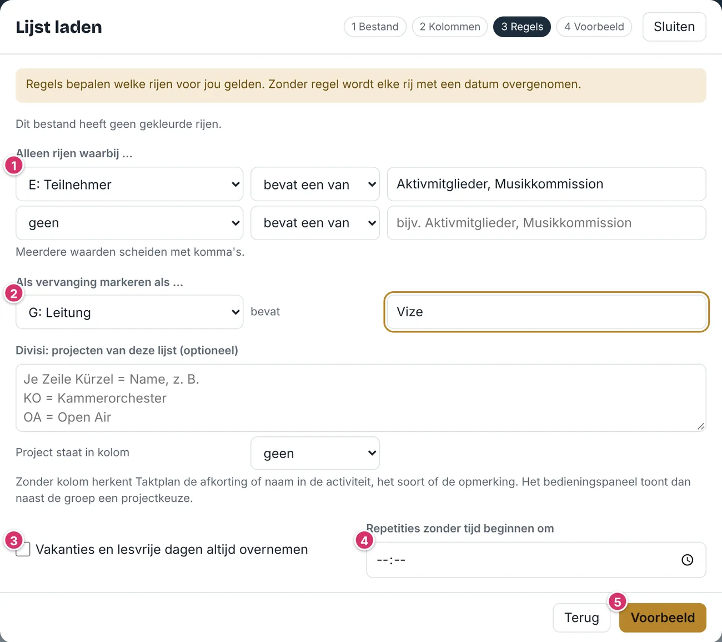Click the textarea resize handle at its corner
The height and width of the screenshot is (642, 722).
tap(701, 426)
